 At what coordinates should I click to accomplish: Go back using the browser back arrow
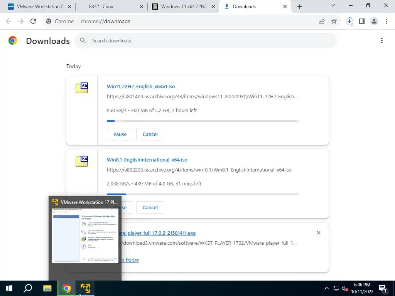coord(8,22)
